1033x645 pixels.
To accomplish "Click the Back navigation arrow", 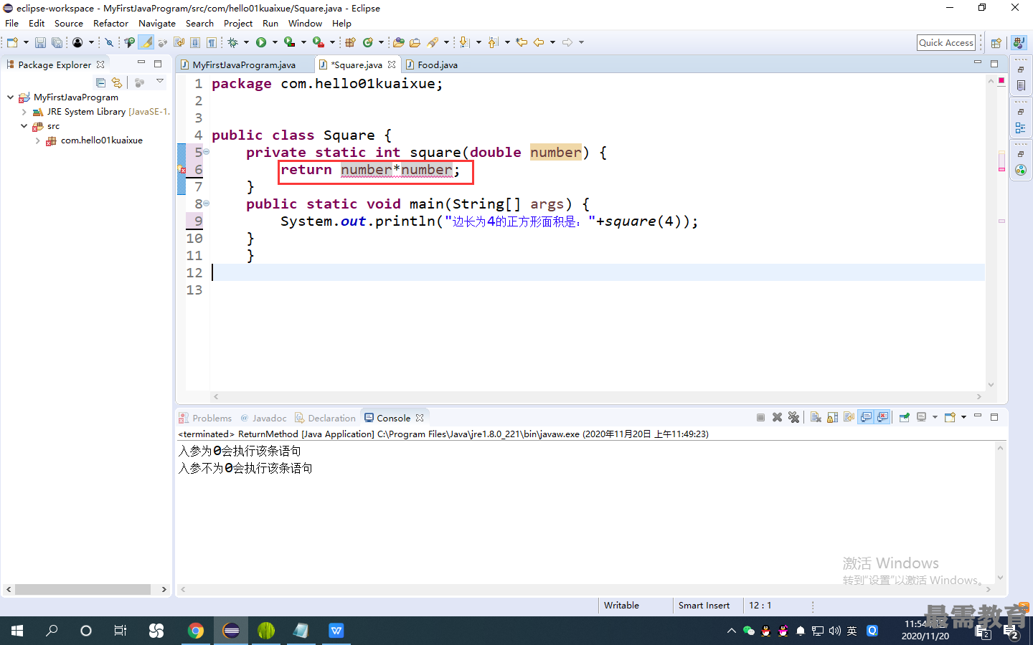I will click(539, 42).
